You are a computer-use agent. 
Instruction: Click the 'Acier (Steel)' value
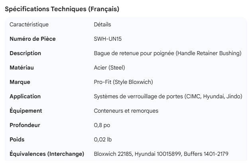(x=110, y=68)
